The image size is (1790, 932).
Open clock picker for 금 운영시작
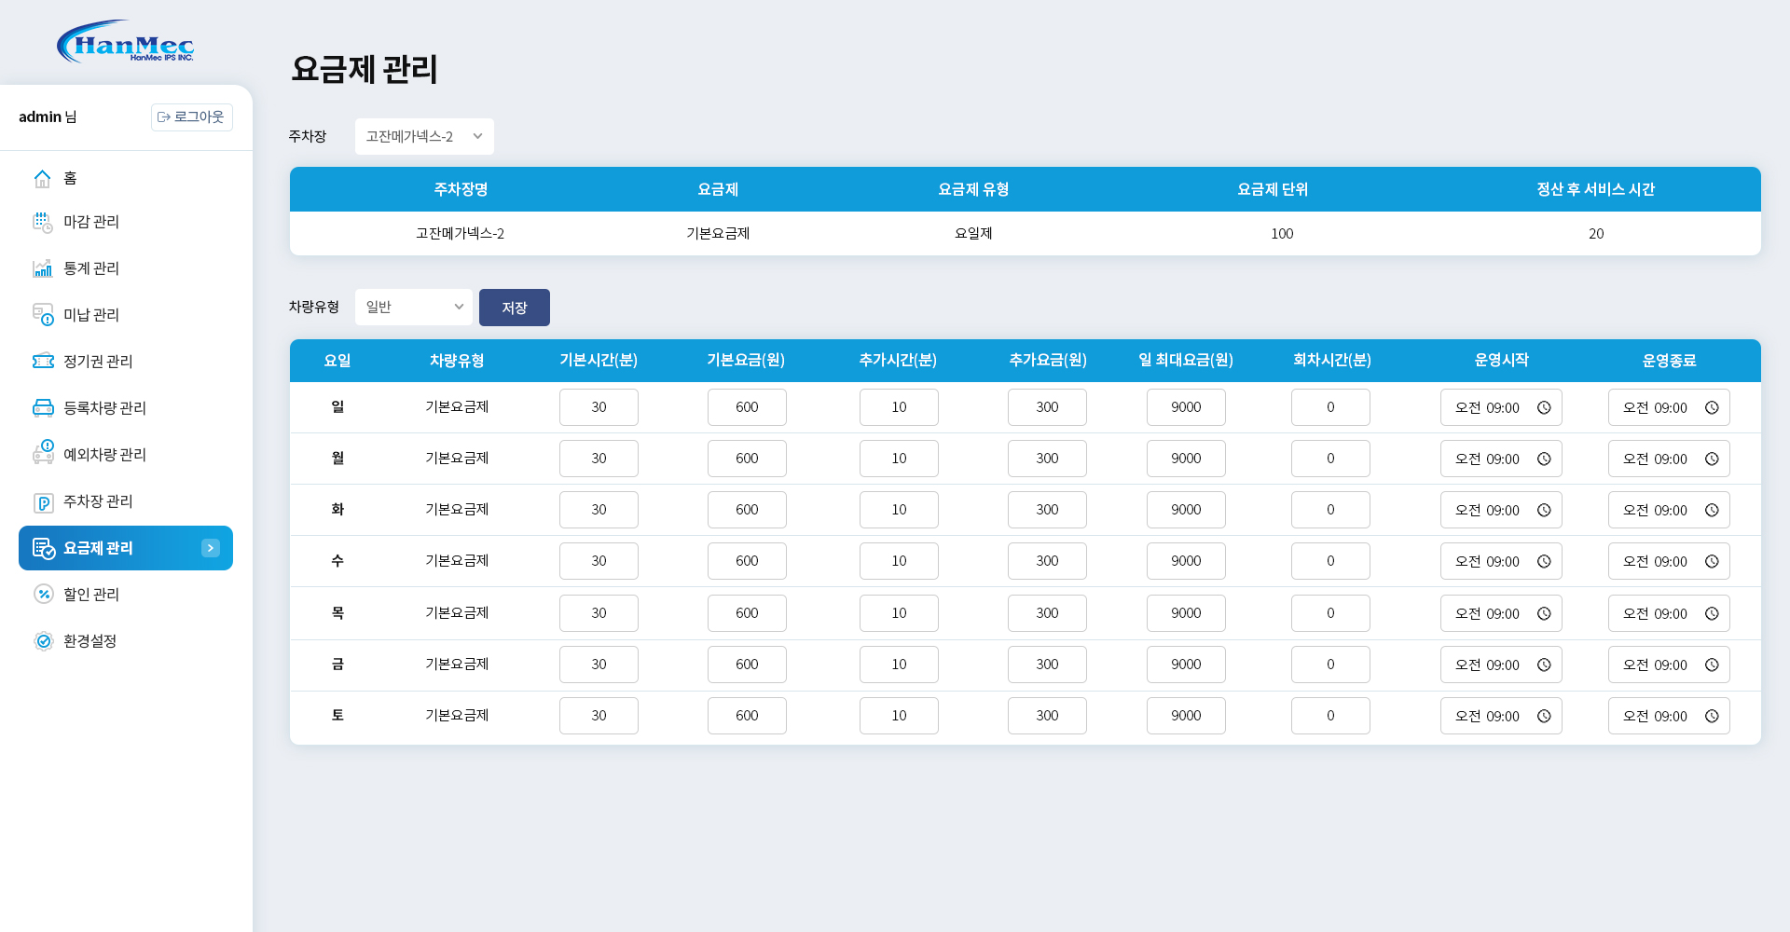(x=1544, y=665)
